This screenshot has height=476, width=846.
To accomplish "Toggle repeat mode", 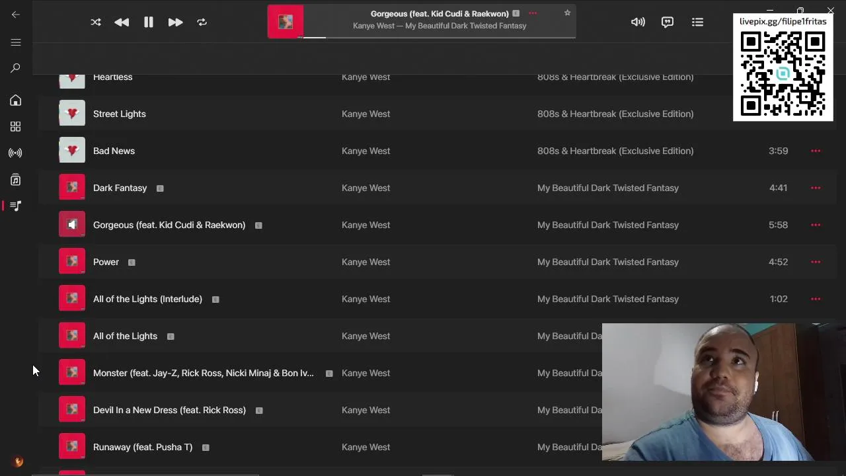I will [x=202, y=22].
